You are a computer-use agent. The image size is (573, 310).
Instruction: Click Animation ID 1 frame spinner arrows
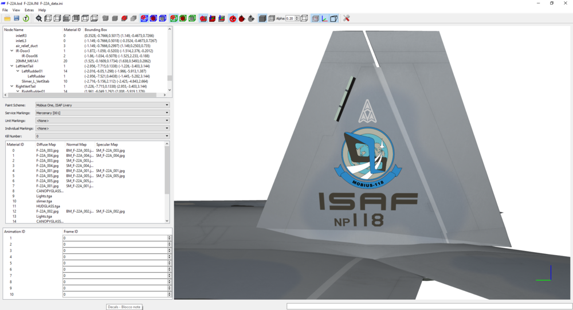(x=169, y=238)
